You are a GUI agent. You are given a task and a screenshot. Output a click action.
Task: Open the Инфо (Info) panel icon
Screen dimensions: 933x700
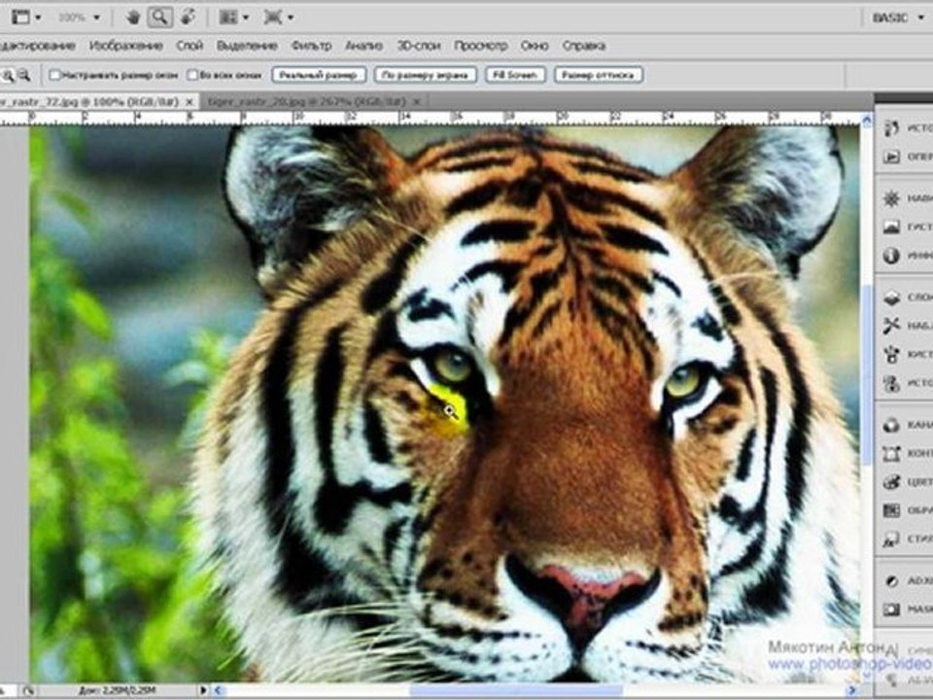coord(891,256)
